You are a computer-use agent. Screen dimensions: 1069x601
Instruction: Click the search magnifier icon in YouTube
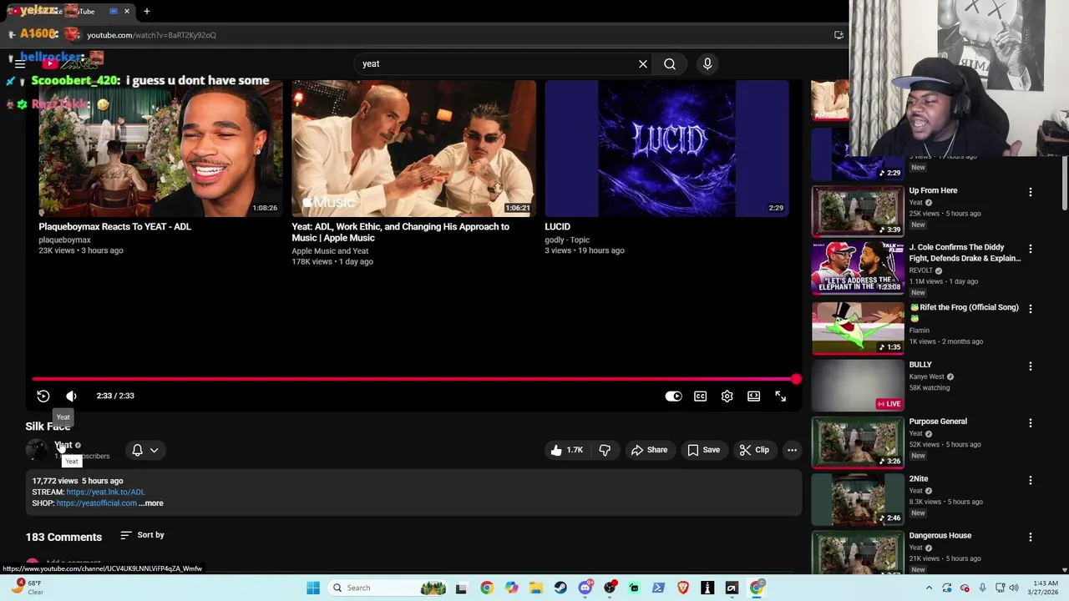pos(670,63)
